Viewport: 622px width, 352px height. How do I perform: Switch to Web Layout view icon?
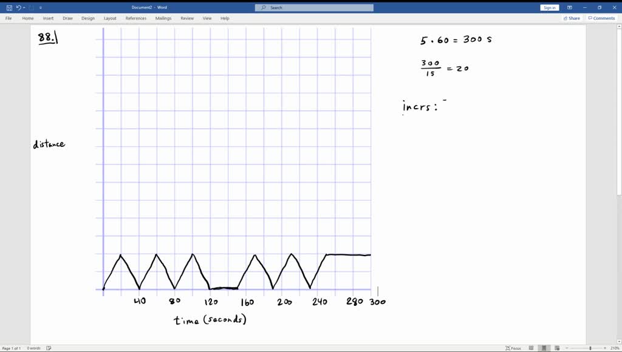point(558,347)
